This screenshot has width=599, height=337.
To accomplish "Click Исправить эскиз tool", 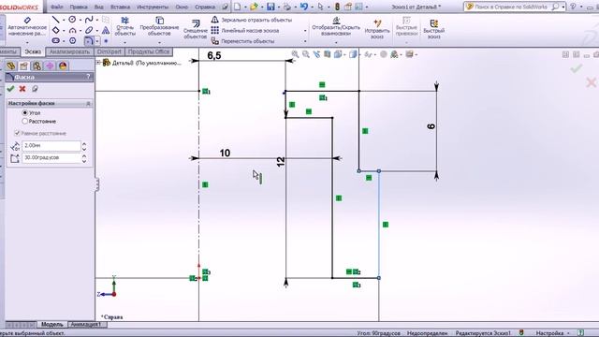I will click(x=377, y=29).
